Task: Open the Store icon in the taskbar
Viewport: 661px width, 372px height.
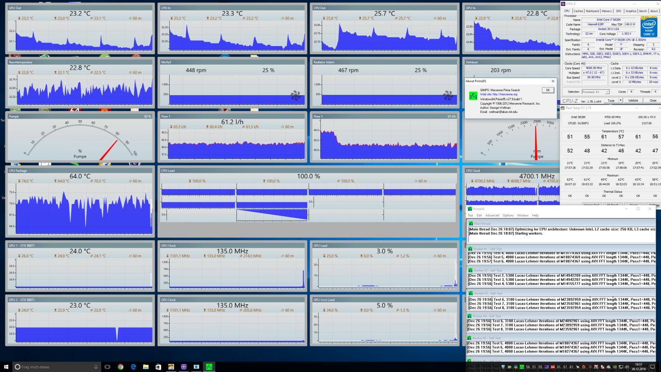Action: (x=158, y=367)
